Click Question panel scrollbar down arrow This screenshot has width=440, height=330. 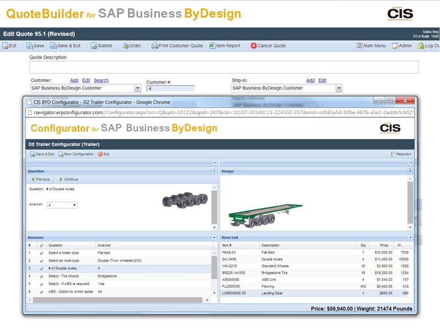(214, 227)
